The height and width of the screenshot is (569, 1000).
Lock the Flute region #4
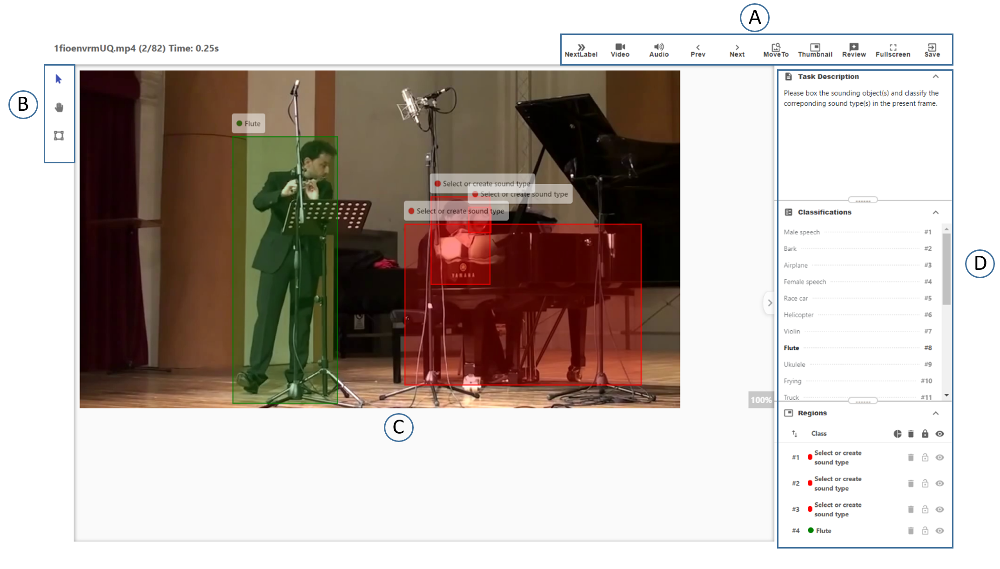coord(925,531)
